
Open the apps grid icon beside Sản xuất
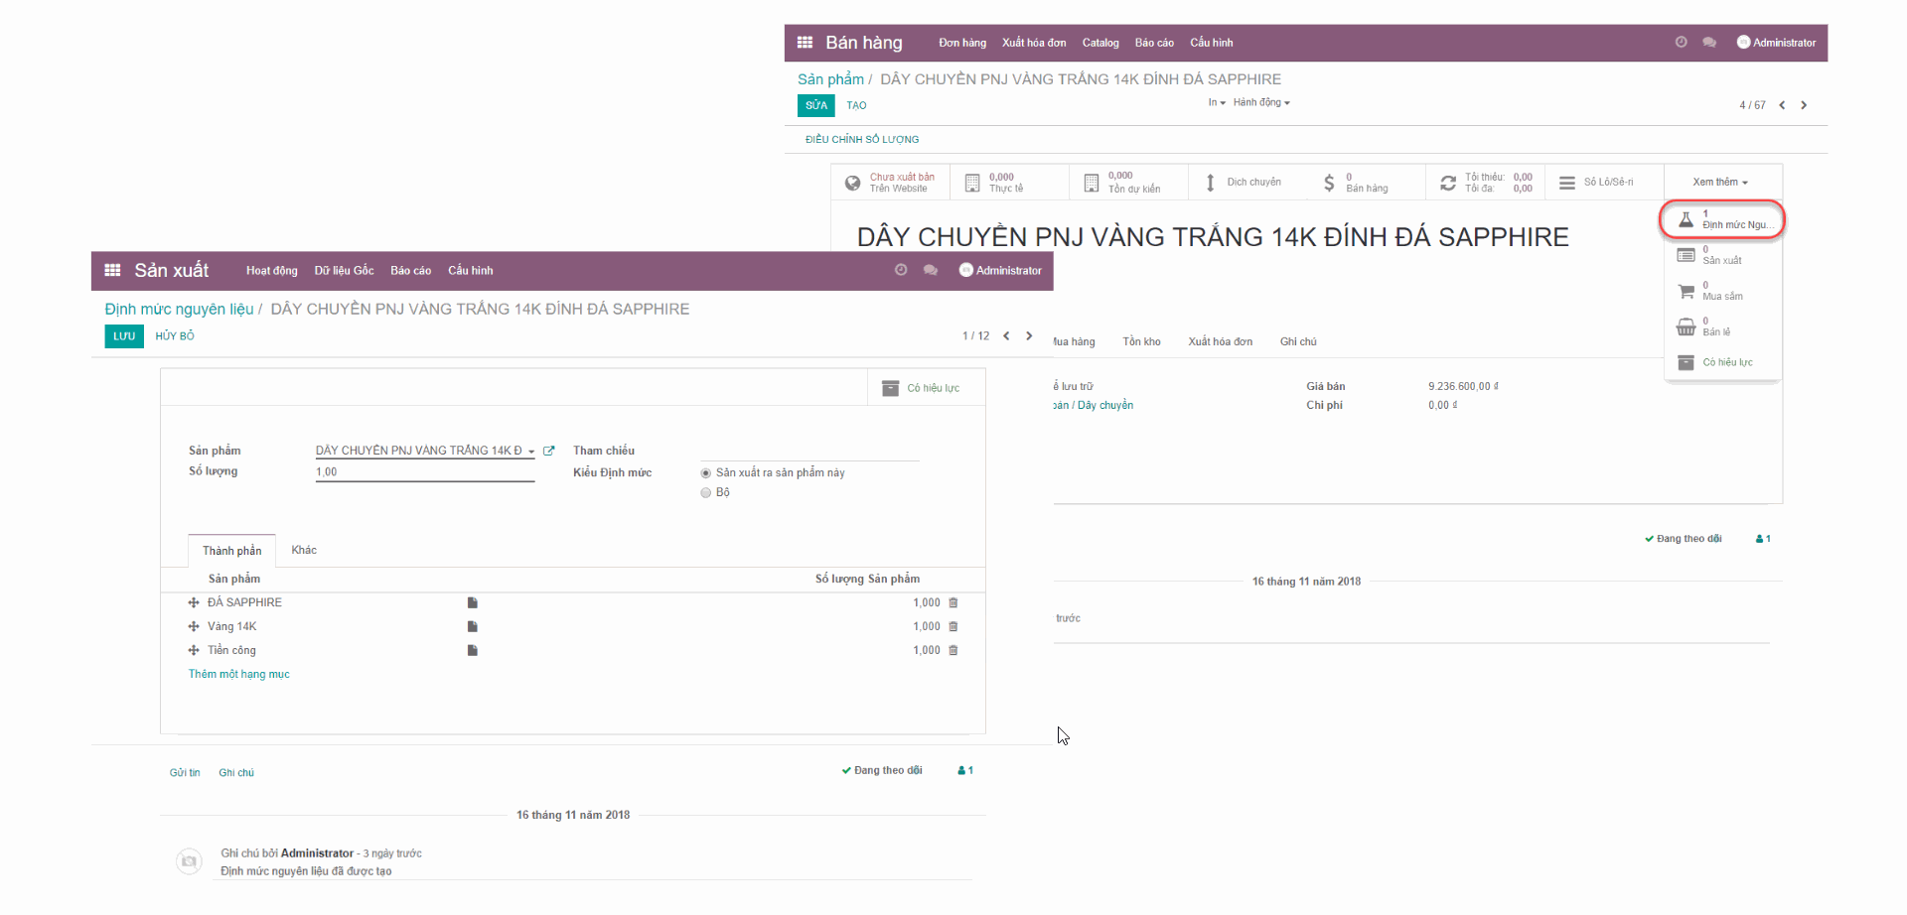(x=112, y=269)
